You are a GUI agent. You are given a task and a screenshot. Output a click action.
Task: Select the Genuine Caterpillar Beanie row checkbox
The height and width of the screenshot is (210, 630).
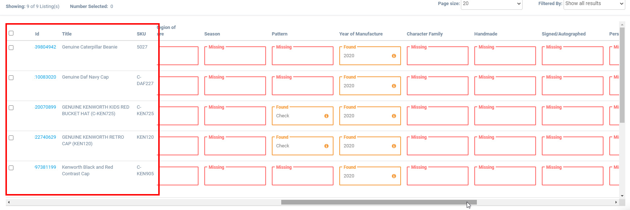[11, 47]
